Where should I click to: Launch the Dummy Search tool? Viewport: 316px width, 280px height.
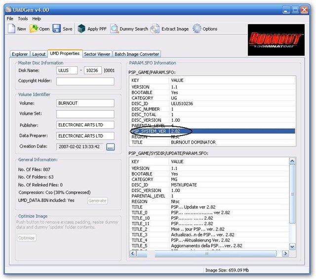pyautogui.click(x=115, y=29)
